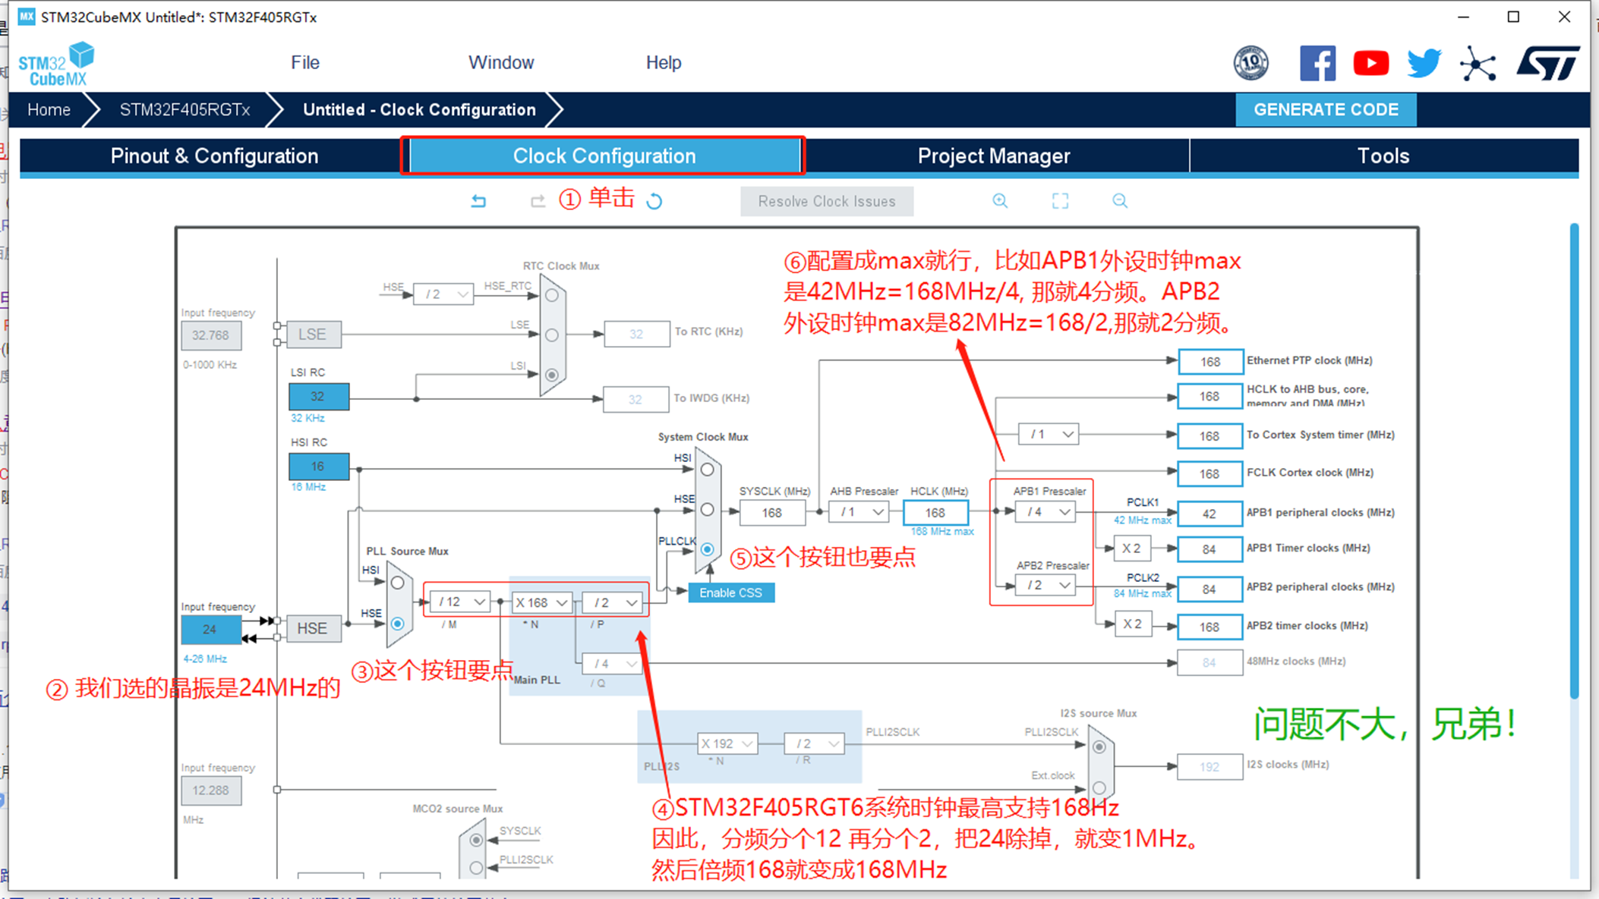The width and height of the screenshot is (1599, 899).
Task: Open the APB1 Prescaler dropdown
Action: pos(1045,512)
